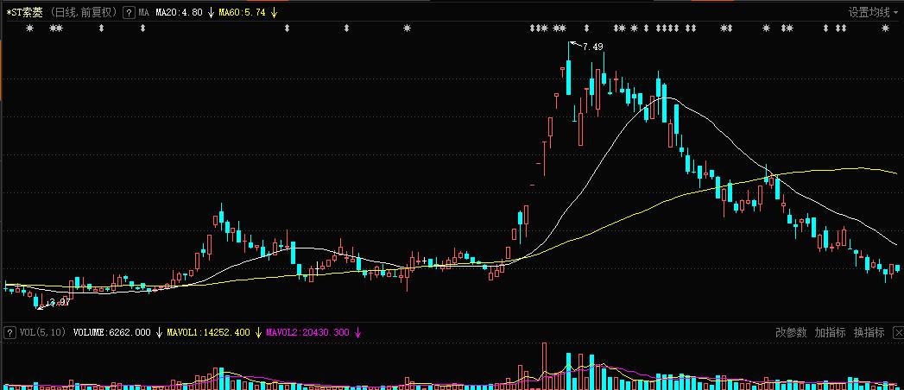Viewport: 904px width, 390px height.
Task: Click the yellow down arrow after MAVOL1
Action: tap(258, 332)
